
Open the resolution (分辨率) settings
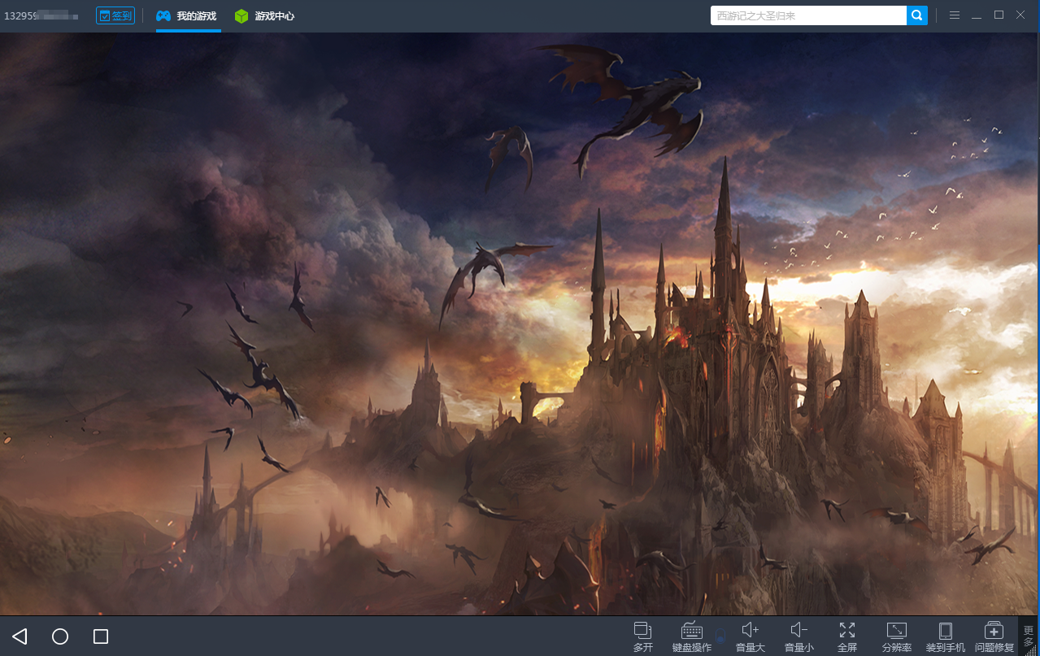pyautogui.click(x=897, y=636)
